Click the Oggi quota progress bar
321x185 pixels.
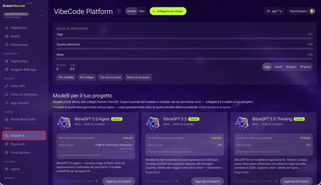click(x=185, y=38)
